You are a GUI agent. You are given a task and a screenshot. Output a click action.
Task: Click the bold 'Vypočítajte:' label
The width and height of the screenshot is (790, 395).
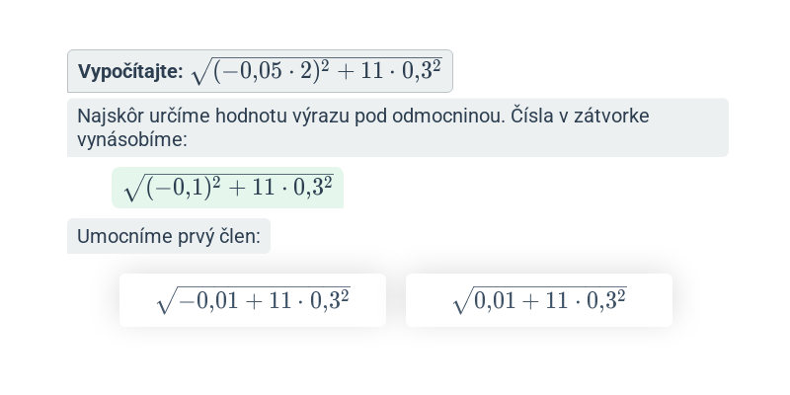tap(130, 71)
